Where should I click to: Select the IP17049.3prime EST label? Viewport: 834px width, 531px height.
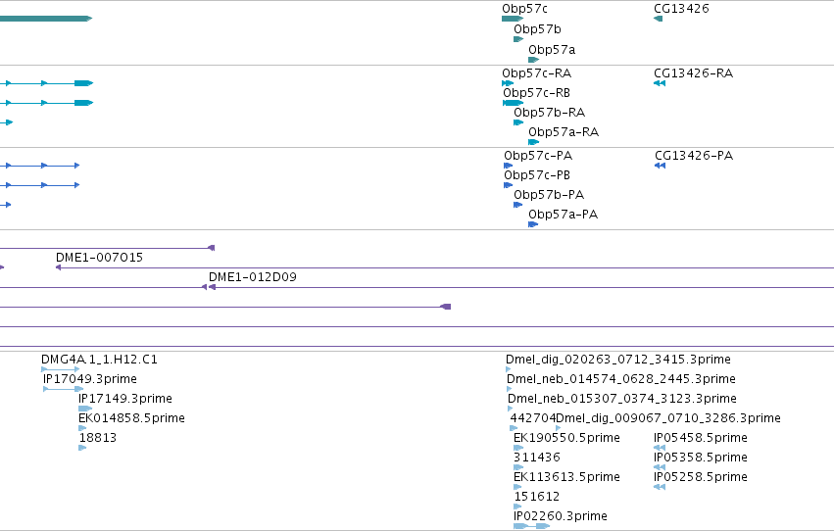90,379
